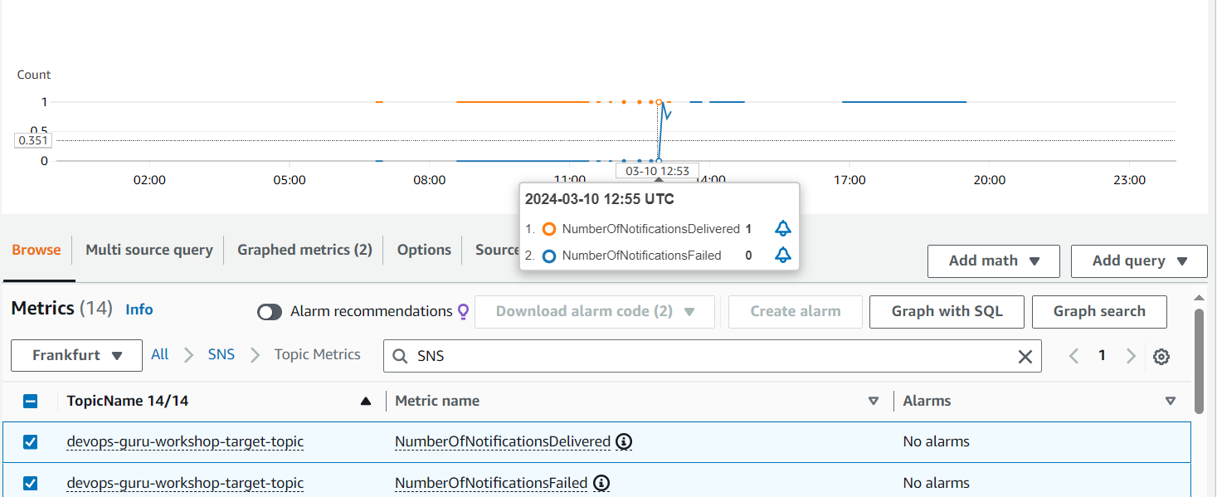Click inside the metrics search input field
The width and height of the screenshot is (1217, 497).
705,356
